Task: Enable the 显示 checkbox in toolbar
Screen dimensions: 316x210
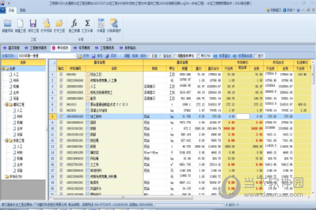Action: (x=256, y=56)
